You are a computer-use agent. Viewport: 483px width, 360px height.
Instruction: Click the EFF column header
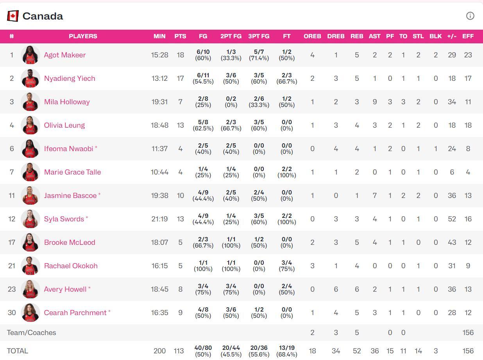tap(468, 36)
